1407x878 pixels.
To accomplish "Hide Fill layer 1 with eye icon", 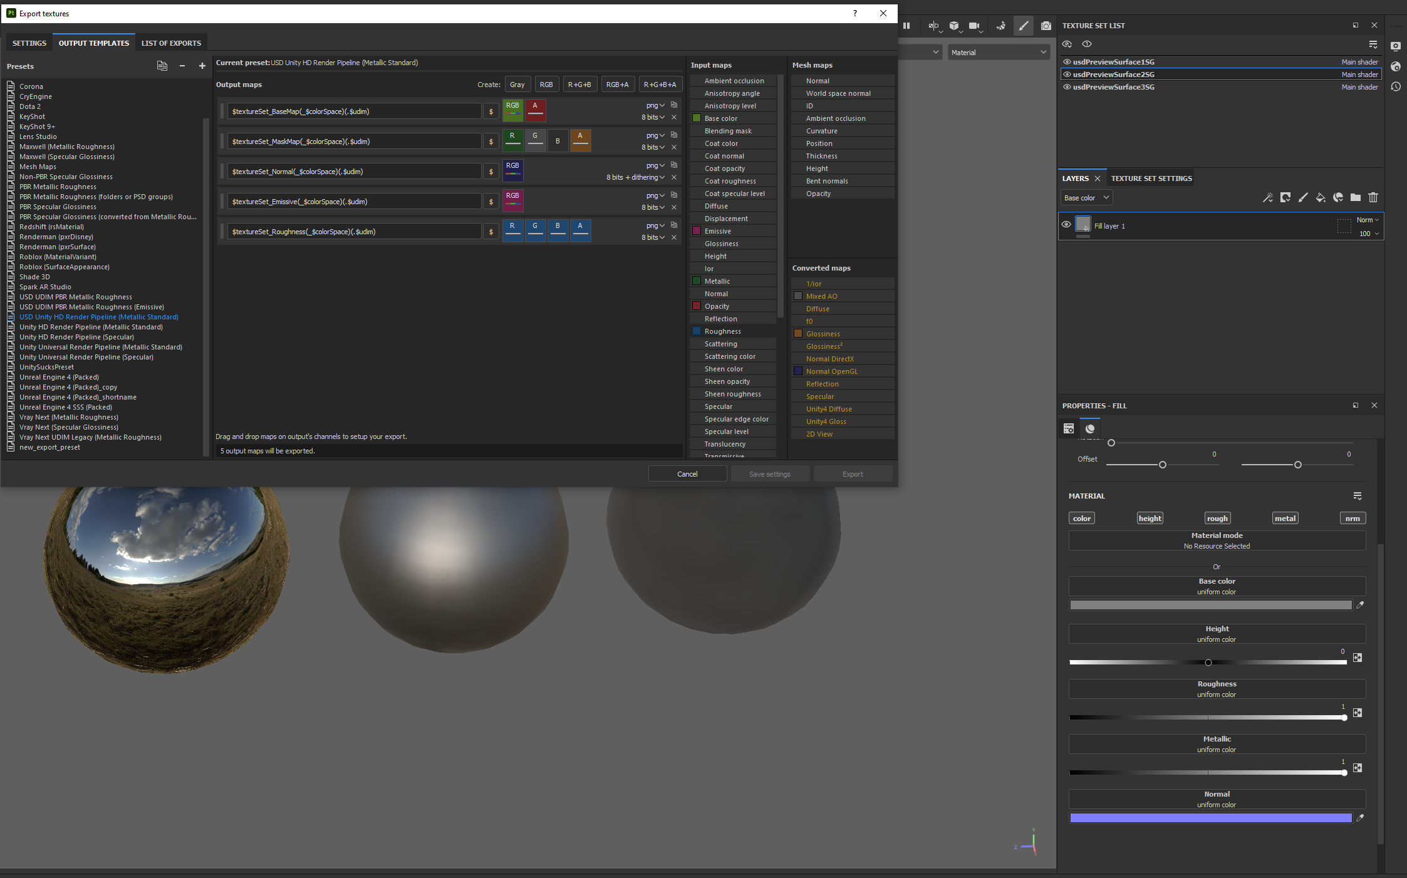I will tap(1066, 224).
